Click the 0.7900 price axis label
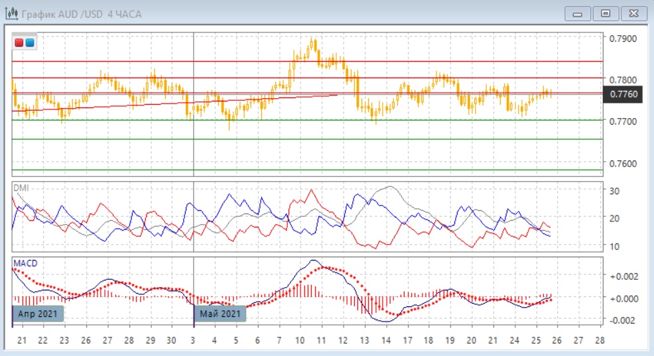The width and height of the screenshot is (654, 356). [623, 38]
